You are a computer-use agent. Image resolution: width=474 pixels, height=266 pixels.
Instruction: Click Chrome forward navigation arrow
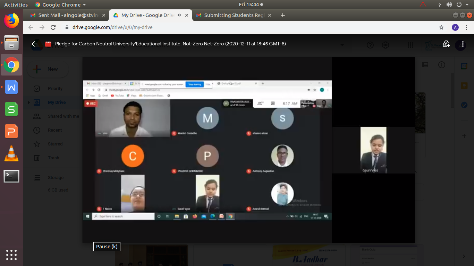[x=42, y=27]
